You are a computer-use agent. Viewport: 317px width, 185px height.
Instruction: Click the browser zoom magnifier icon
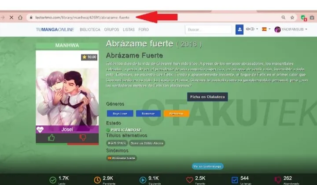[x=284, y=18]
